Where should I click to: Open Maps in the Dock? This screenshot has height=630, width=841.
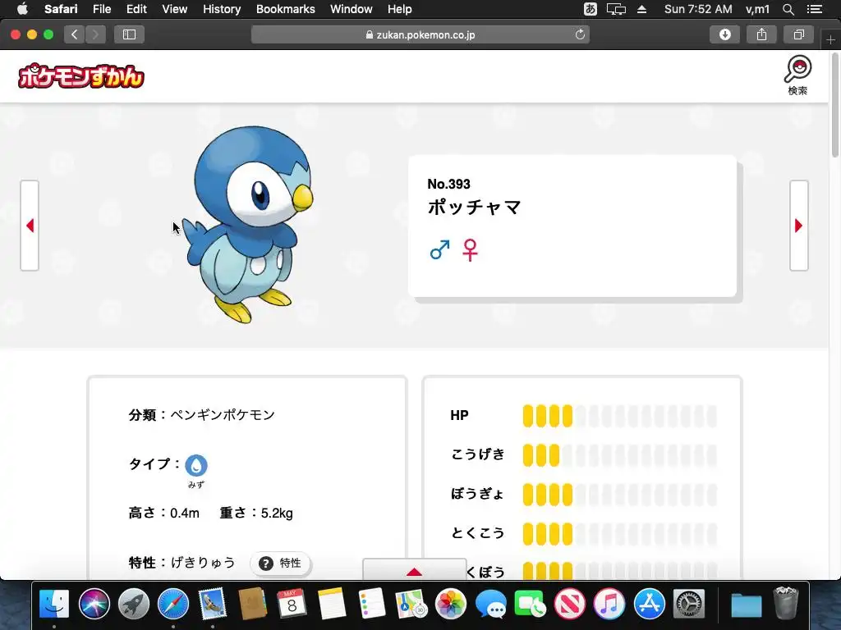411,604
